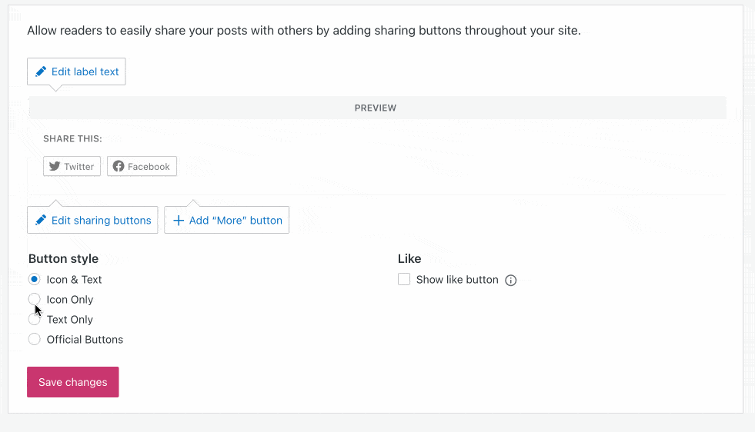Choose the Text Only button style
The image size is (755, 432).
click(x=34, y=320)
